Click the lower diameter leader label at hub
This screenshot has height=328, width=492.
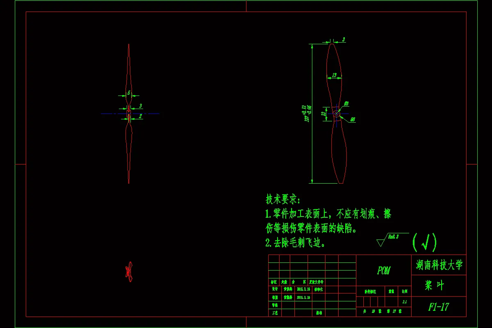[353, 119]
